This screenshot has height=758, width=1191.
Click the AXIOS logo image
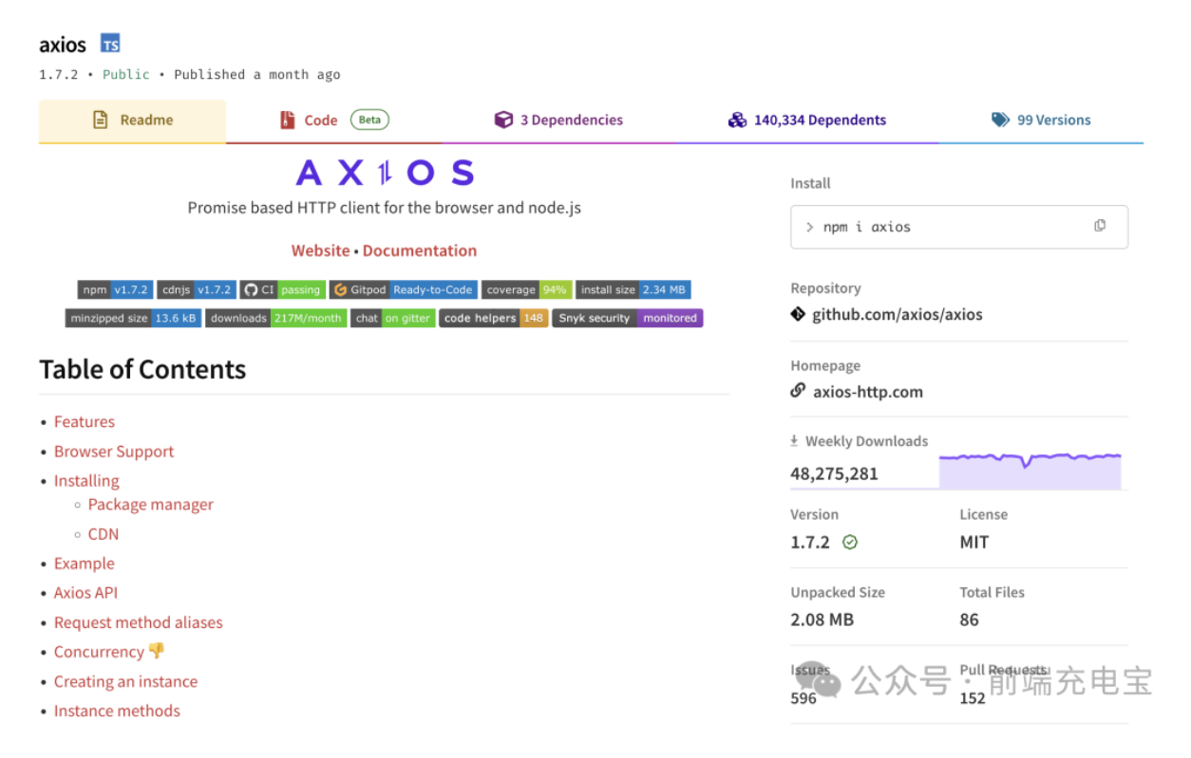tap(385, 173)
